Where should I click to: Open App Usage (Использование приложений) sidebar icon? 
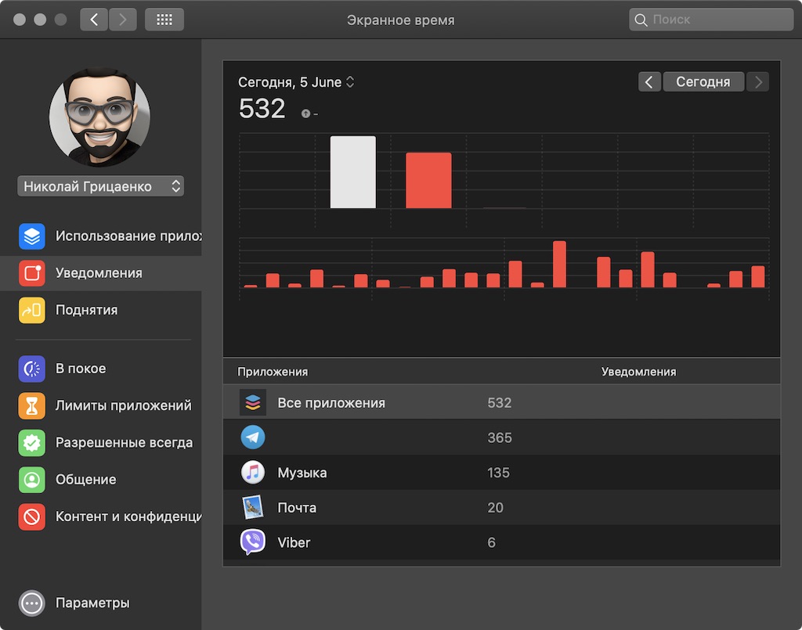click(x=31, y=236)
